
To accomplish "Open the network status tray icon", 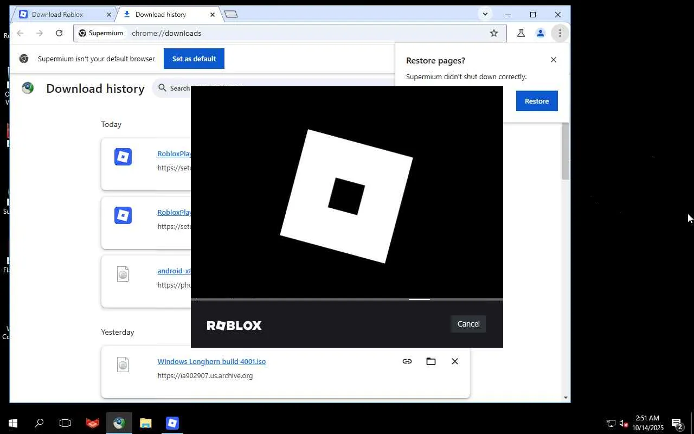I will click(x=611, y=423).
